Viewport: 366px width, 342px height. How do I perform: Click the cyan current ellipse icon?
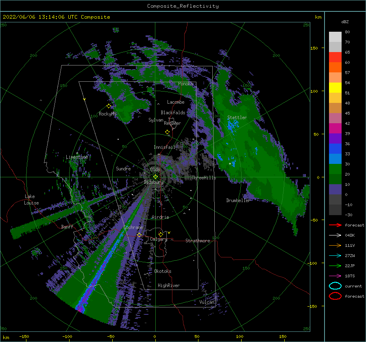335,286
